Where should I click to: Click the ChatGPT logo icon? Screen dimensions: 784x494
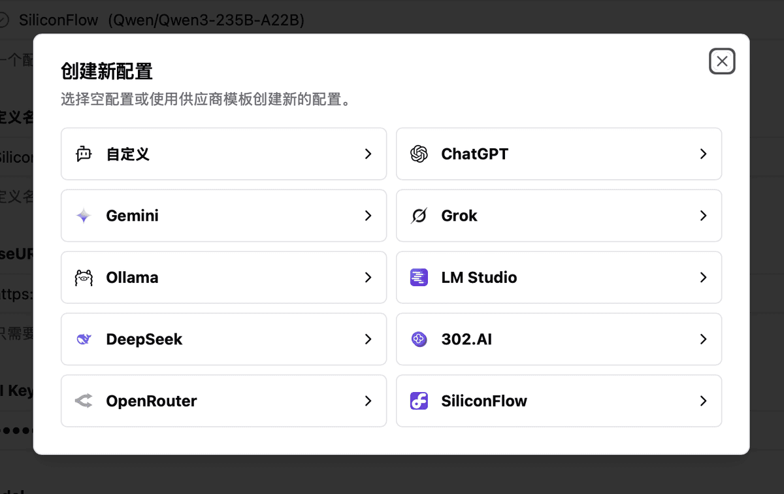click(419, 154)
